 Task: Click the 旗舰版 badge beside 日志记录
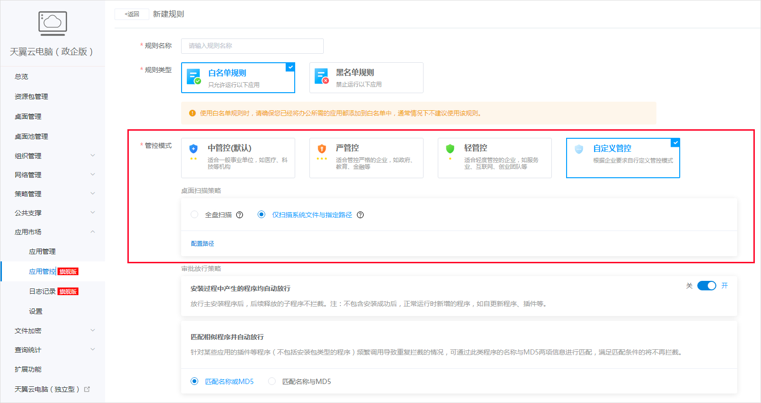pos(68,291)
